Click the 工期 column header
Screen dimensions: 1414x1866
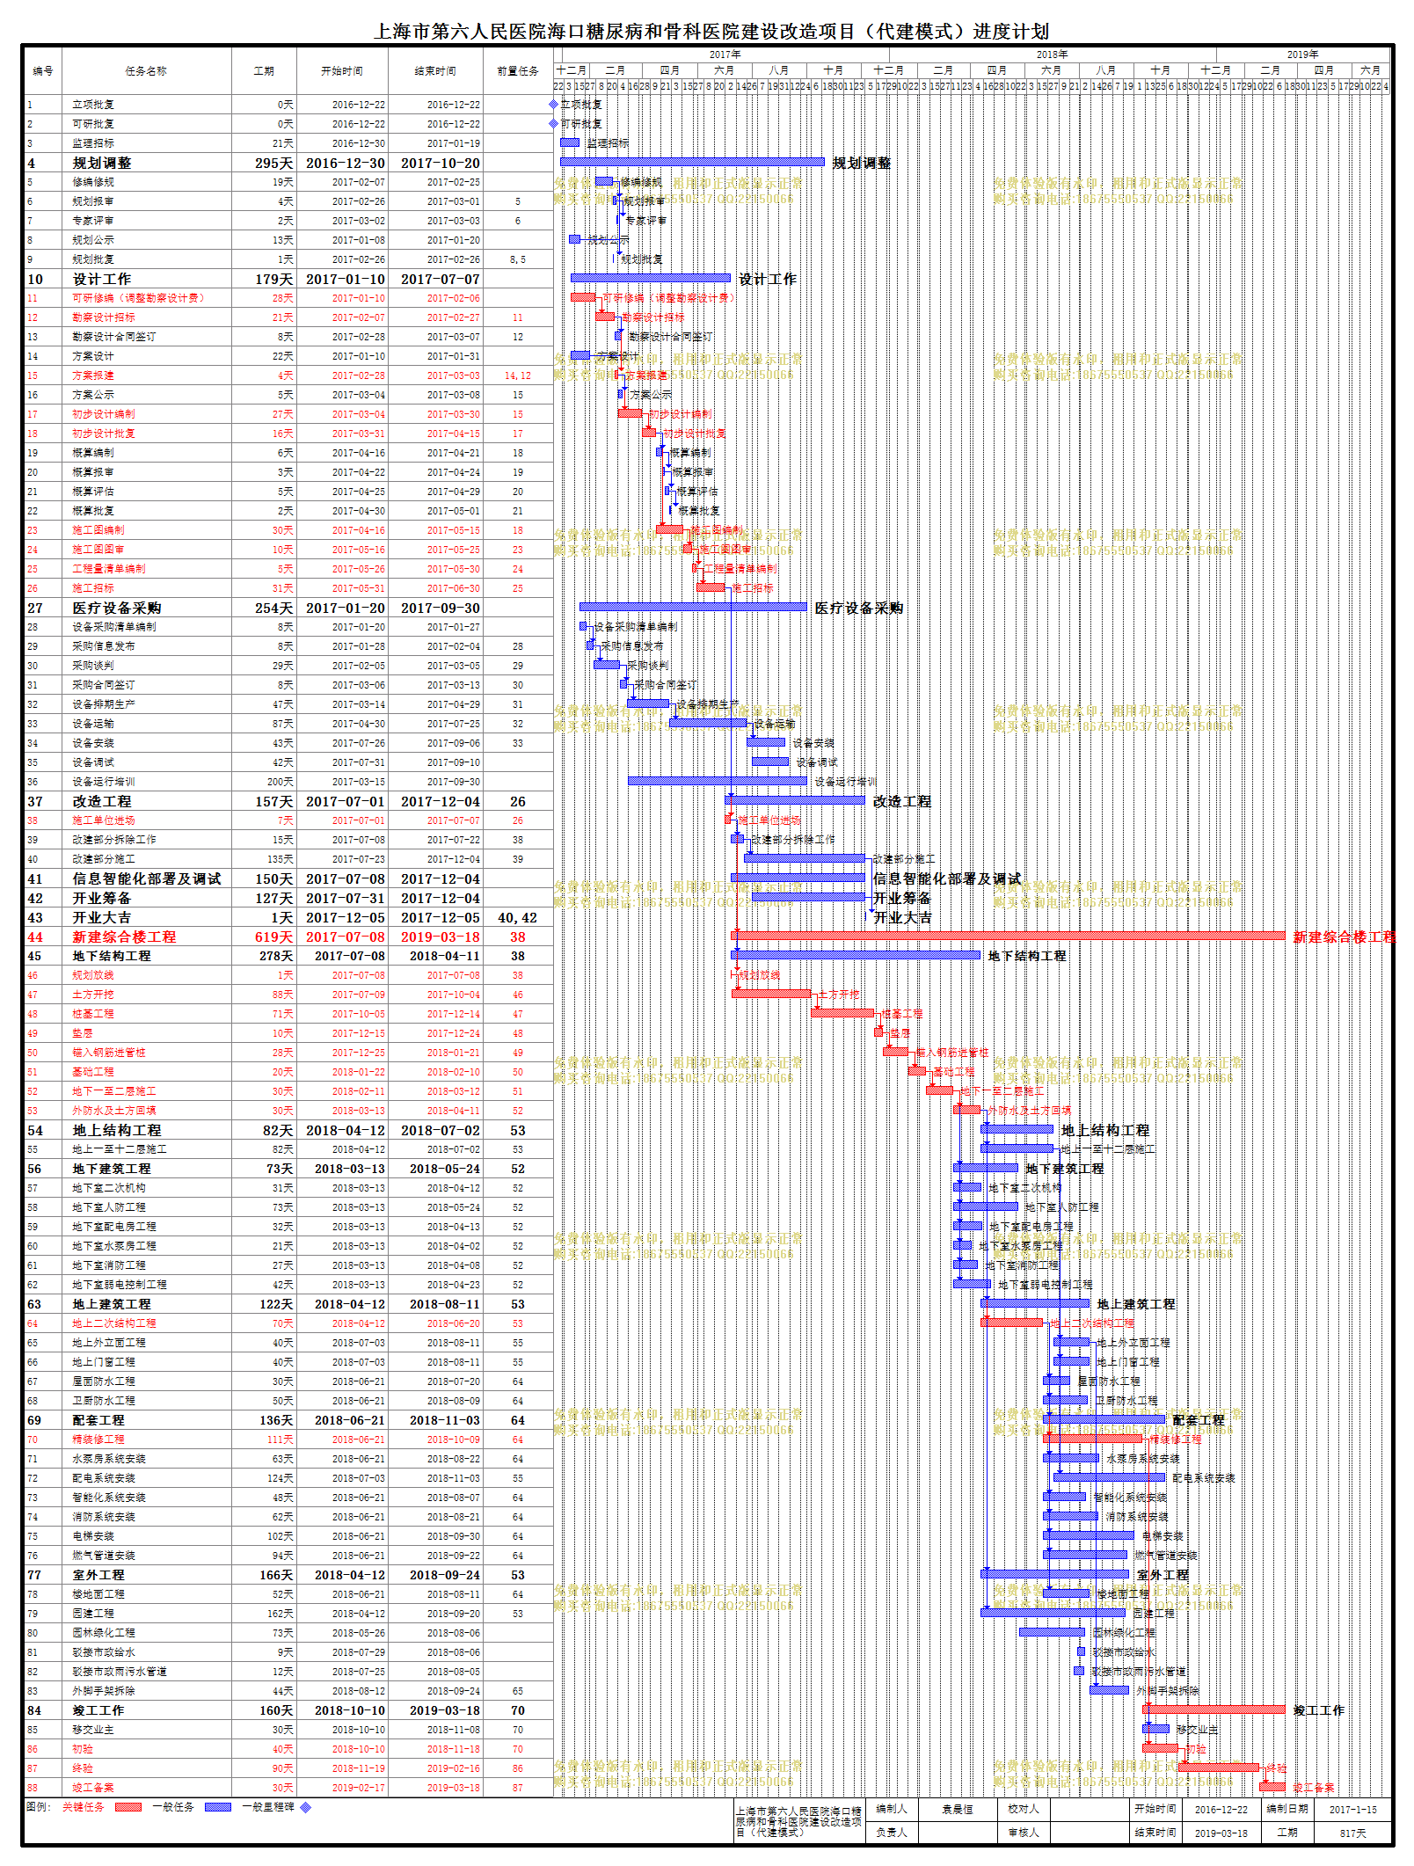(x=264, y=71)
